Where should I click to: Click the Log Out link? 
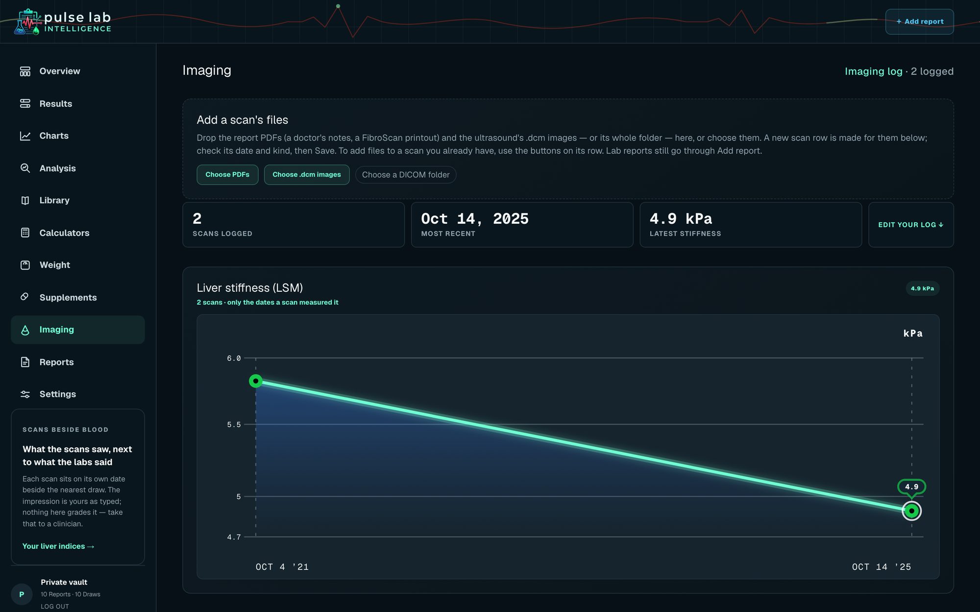click(x=55, y=607)
